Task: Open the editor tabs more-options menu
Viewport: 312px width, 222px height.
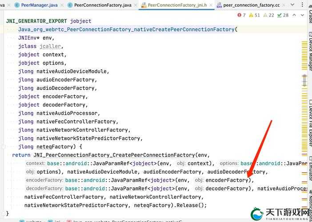Action: pyautogui.click(x=302, y=5)
